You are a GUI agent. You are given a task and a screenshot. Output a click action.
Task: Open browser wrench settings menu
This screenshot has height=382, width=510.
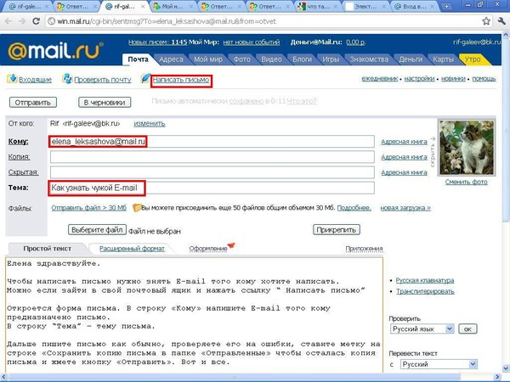501,21
